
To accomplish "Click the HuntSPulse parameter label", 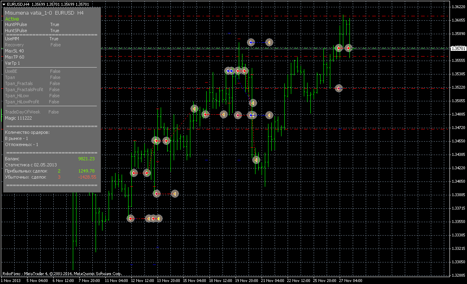I will pyautogui.click(x=16, y=31).
